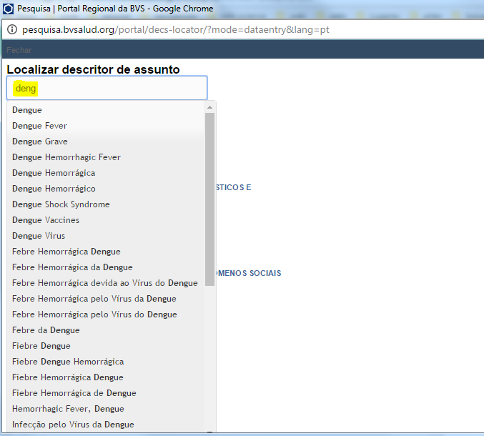Select 'Dengue Hemorrágico' from suggestions

click(x=106, y=189)
